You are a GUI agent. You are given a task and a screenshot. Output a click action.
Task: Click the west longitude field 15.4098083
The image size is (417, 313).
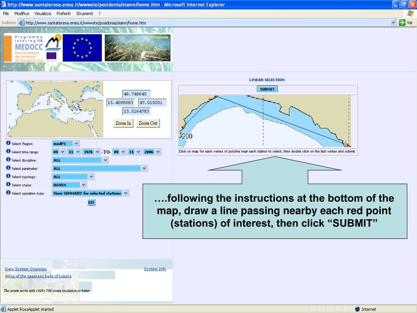click(121, 102)
